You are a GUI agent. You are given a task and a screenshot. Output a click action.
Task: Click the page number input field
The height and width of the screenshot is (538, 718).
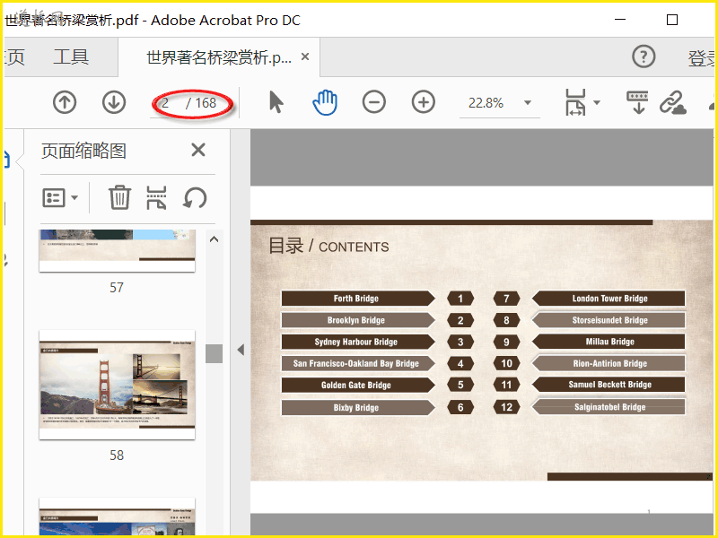click(166, 103)
